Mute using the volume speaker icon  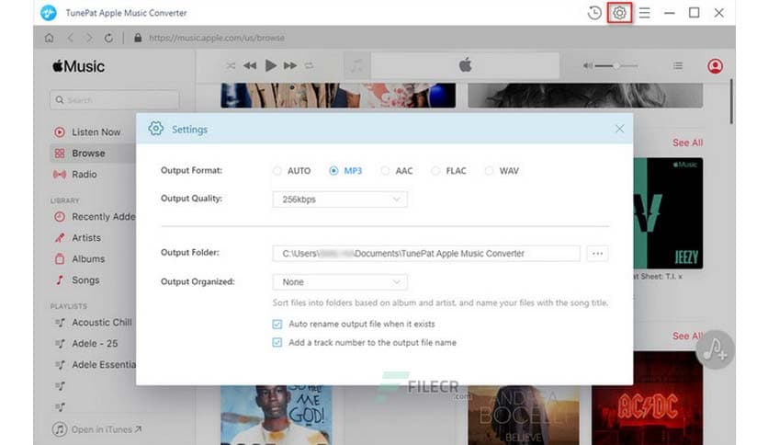pyautogui.click(x=587, y=65)
